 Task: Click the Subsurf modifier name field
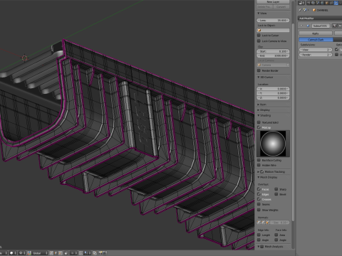coord(321,26)
